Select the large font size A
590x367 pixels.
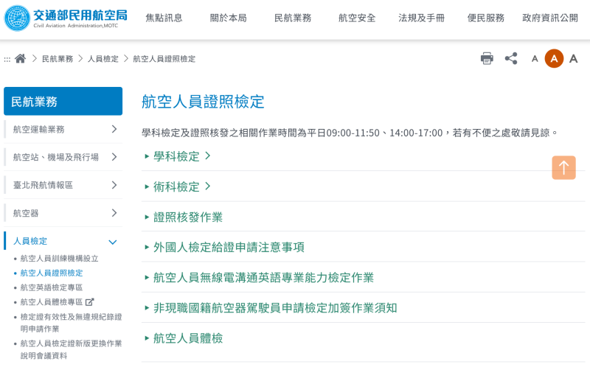point(573,58)
